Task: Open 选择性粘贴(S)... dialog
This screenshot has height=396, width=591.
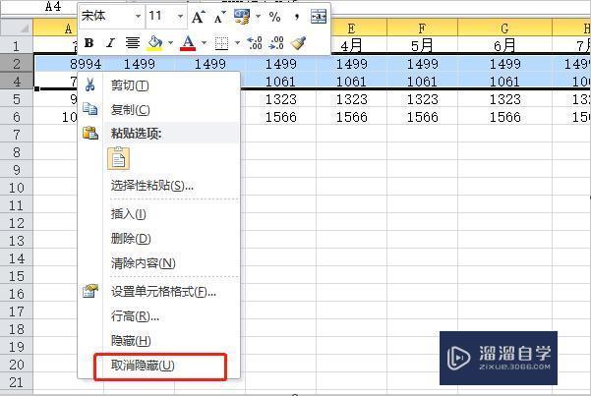Action: [x=158, y=186]
